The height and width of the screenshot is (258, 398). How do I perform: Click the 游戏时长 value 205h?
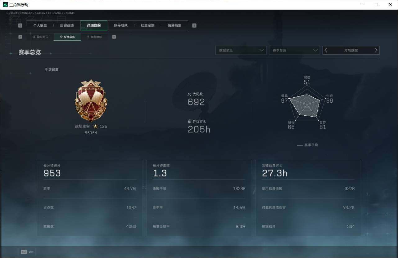pos(199,129)
